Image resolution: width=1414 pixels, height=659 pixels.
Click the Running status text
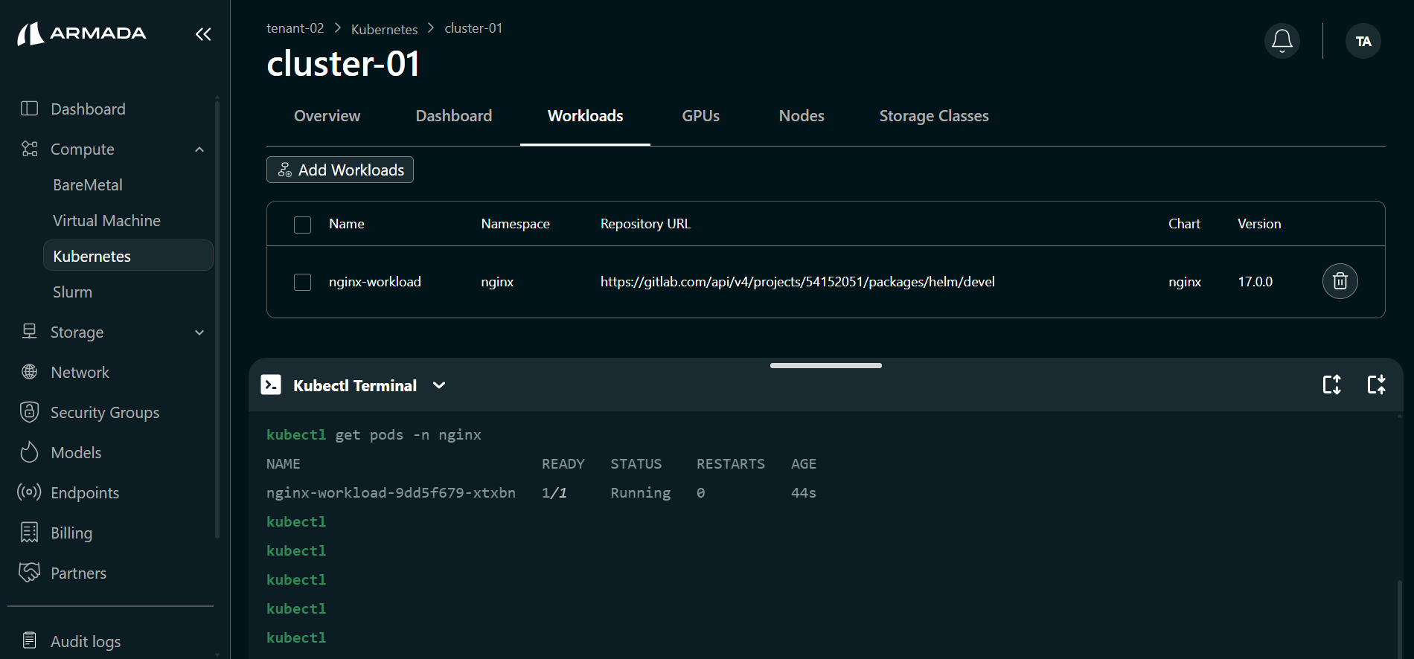click(x=640, y=492)
